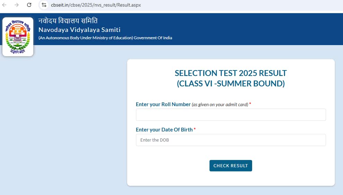This screenshot has width=343, height=195.
Task: Click the browser forward arrow
Action: pos(17,5)
